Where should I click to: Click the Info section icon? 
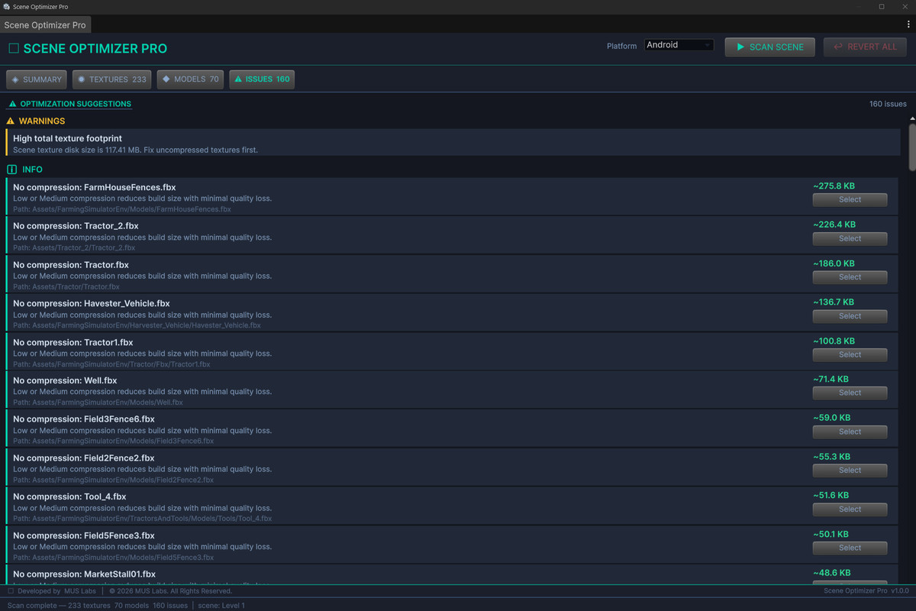tap(11, 170)
